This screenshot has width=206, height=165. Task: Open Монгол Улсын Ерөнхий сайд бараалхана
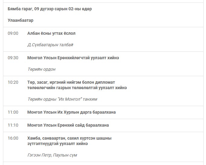click(68, 125)
